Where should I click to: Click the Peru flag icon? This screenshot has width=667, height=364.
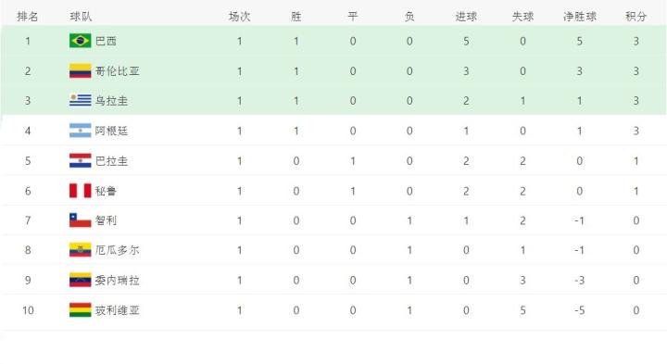click(x=80, y=191)
